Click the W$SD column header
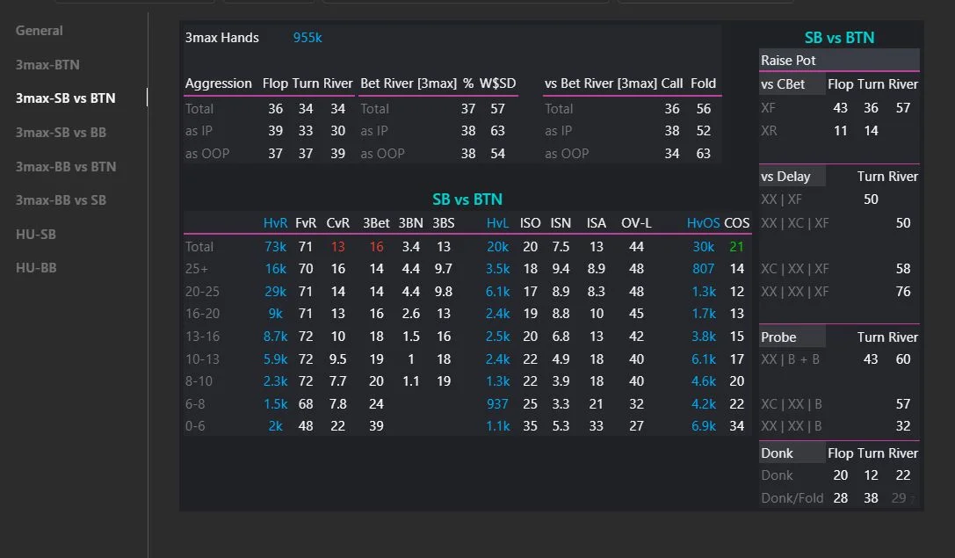 click(497, 83)
